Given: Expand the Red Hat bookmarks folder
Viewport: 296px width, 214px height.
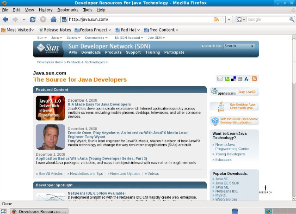Looking at the screenshot, I should [x=128, y=30].
